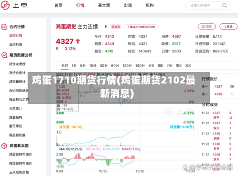Click the 成交量 187.00 indicator label

[x=71, y=127]
